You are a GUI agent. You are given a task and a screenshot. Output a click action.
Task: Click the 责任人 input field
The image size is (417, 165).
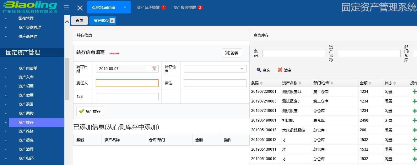pyautogui.click(x=127, y=83)
